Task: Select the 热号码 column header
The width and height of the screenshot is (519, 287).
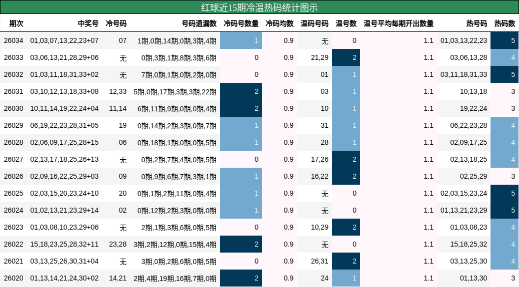Action: [476, 23]
